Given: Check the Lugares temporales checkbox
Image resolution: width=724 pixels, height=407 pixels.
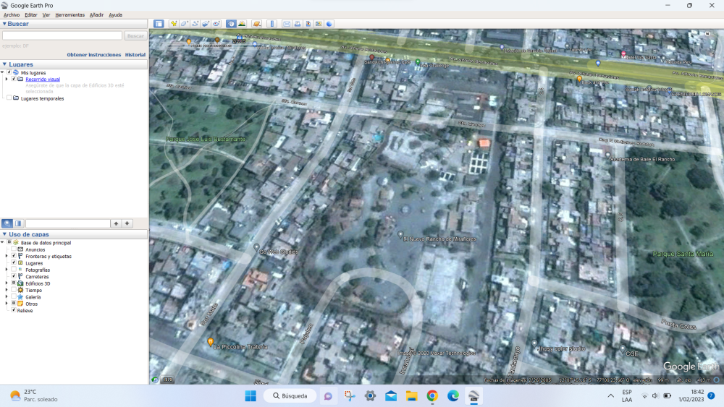Looking at the screenshot, I should pyautogui.click(x=9, y=98).
